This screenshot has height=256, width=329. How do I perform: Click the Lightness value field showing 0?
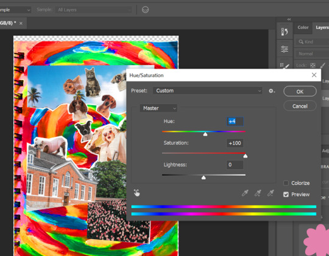point(235,165)
